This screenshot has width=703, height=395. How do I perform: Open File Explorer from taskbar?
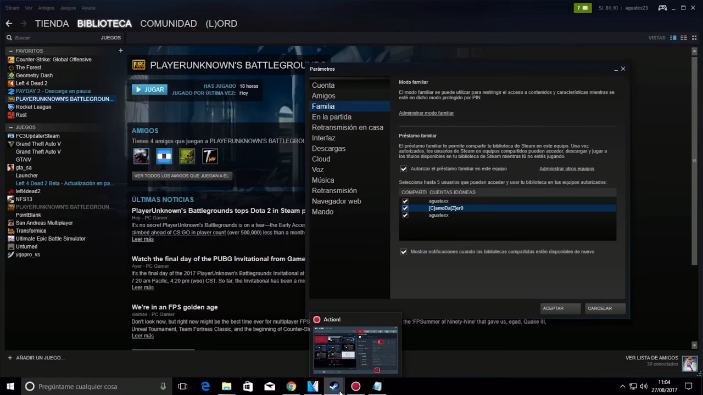(226, 386)
